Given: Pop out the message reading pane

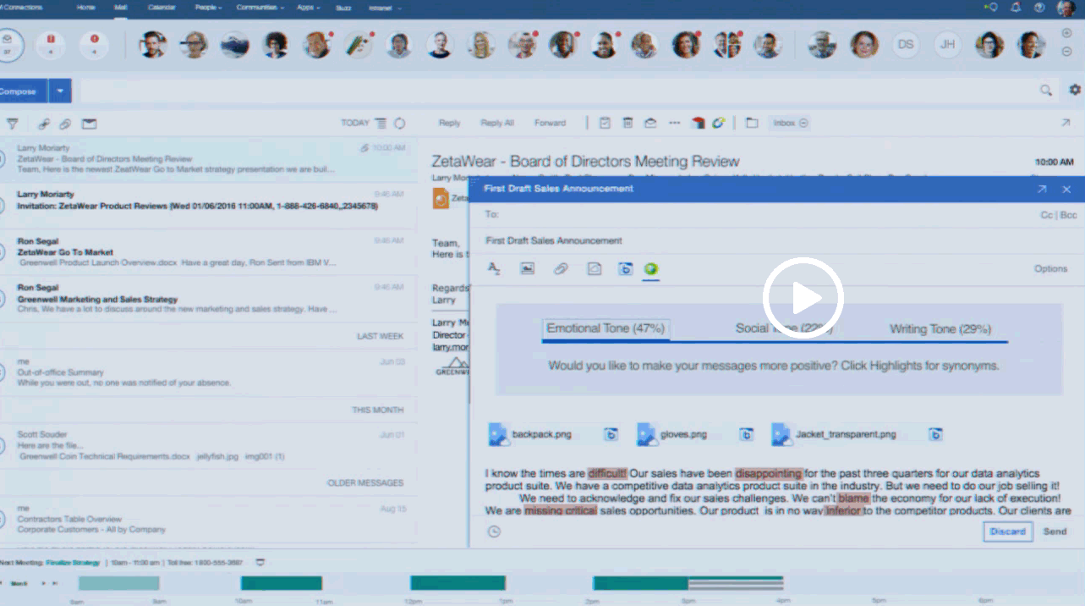Looking at the screenshot, I should 1066,123.
